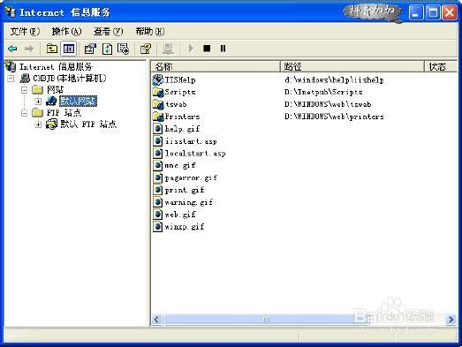462x347 pixels.
Task: Open the 帮助(H) menu
Action: [150, 31]
